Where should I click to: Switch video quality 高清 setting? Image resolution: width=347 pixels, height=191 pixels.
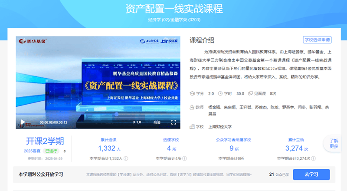click(x=157, y=122)
